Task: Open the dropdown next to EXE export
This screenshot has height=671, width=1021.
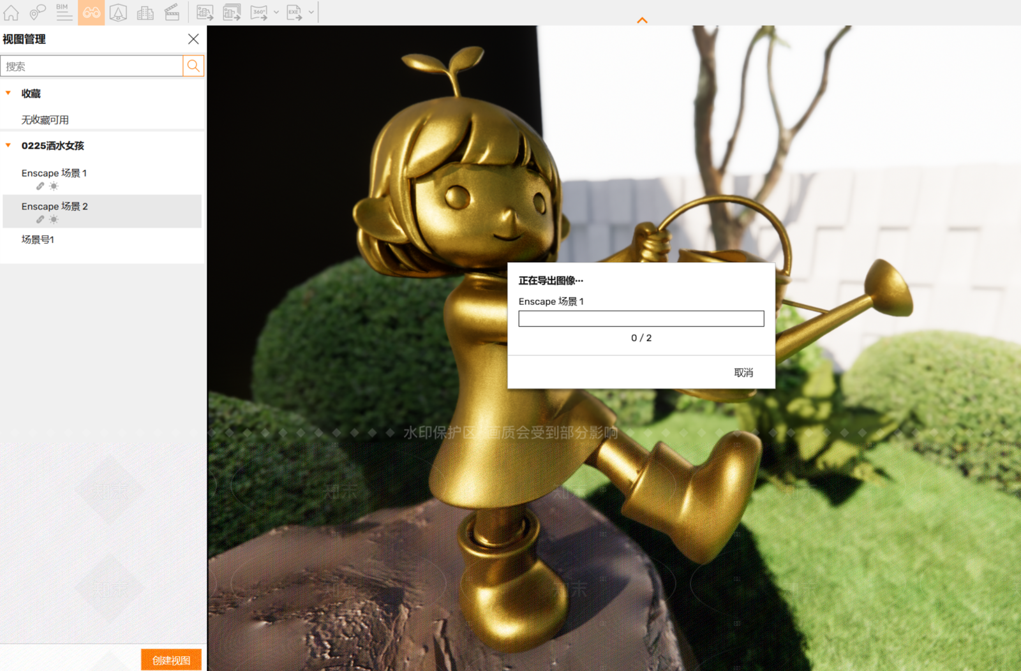Action: 311,12
